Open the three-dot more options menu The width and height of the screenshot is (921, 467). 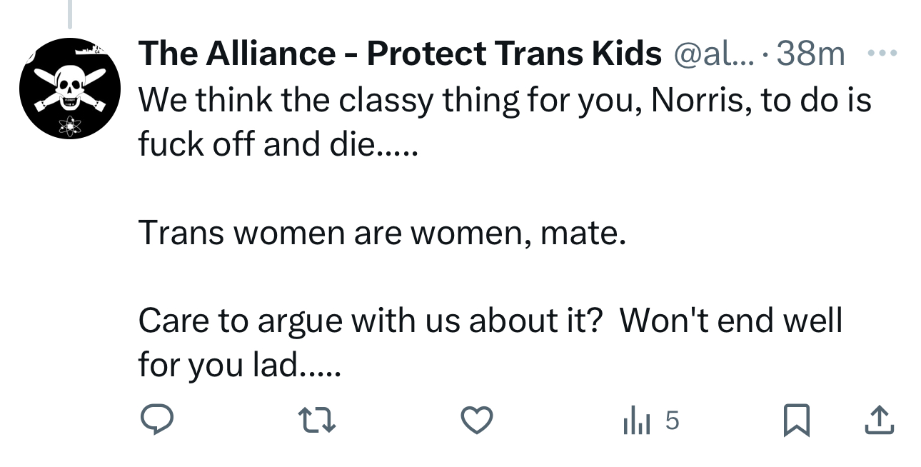tap(882, 53)
